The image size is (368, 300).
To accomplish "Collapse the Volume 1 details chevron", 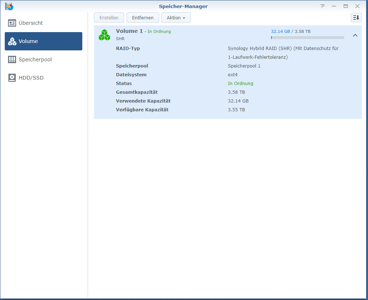I will point(355,35).
